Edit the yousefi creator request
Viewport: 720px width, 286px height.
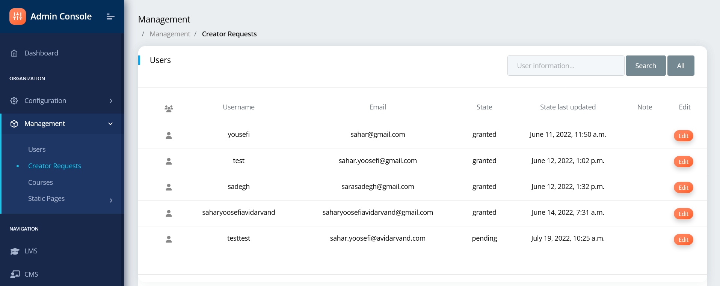[683, 136]
